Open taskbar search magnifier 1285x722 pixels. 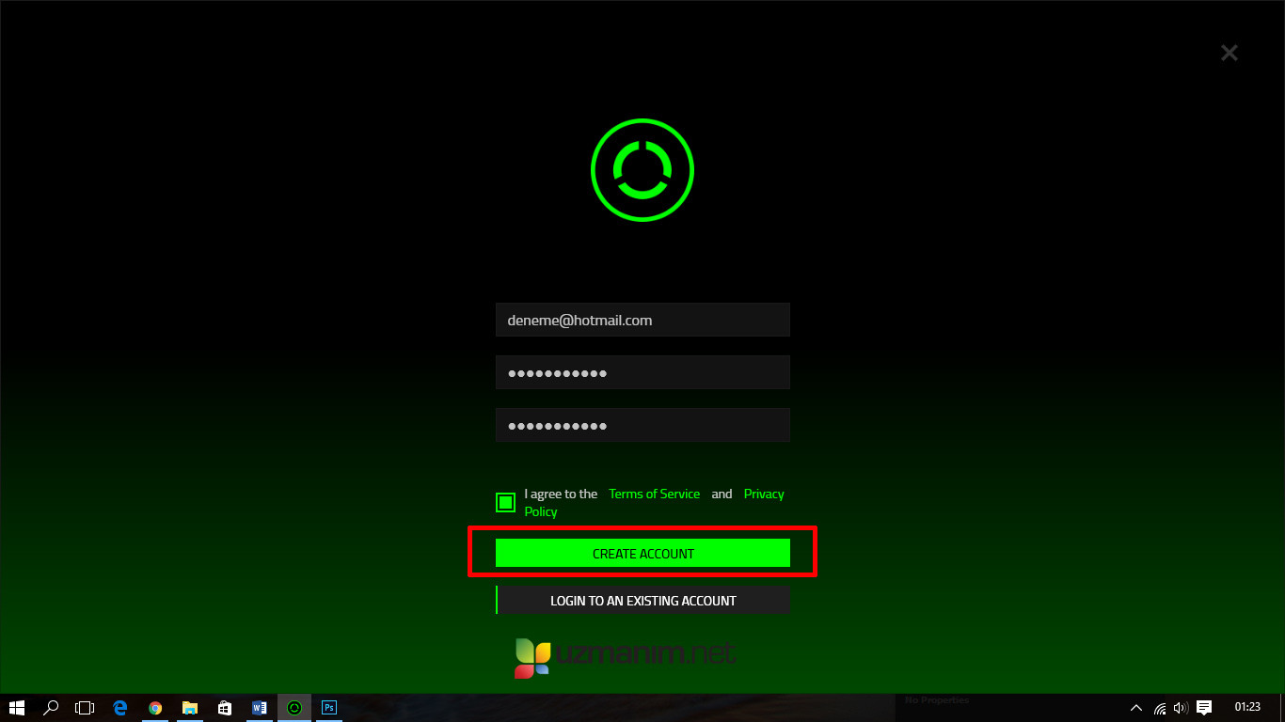pos(51,708)
